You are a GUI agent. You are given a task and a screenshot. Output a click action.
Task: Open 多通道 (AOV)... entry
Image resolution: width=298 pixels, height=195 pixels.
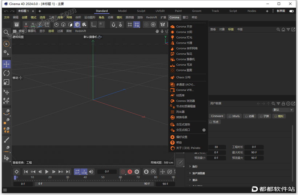pos(185,84)
